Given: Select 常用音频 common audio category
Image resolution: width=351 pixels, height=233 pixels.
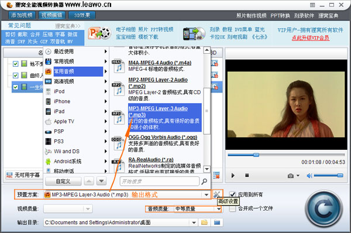Looking at the screenshot, I should (76, 71).
